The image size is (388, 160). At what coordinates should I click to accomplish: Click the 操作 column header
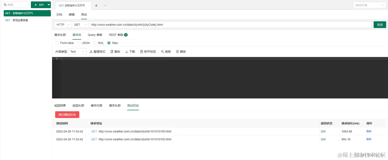pos(369,123)
